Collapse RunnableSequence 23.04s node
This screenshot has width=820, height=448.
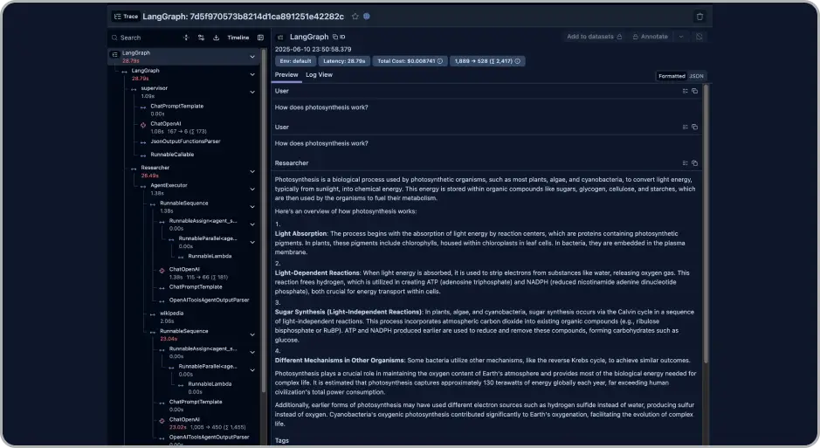(x=252, y=334)
